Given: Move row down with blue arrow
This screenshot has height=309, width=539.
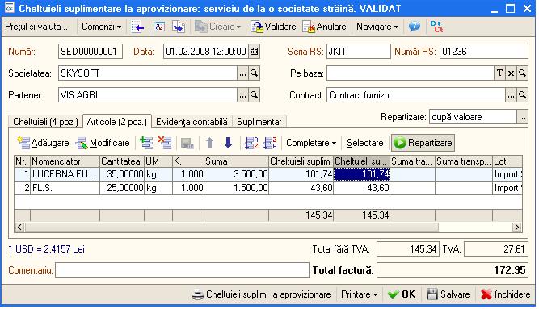Looking at the screenshot, I should (228, 143).
